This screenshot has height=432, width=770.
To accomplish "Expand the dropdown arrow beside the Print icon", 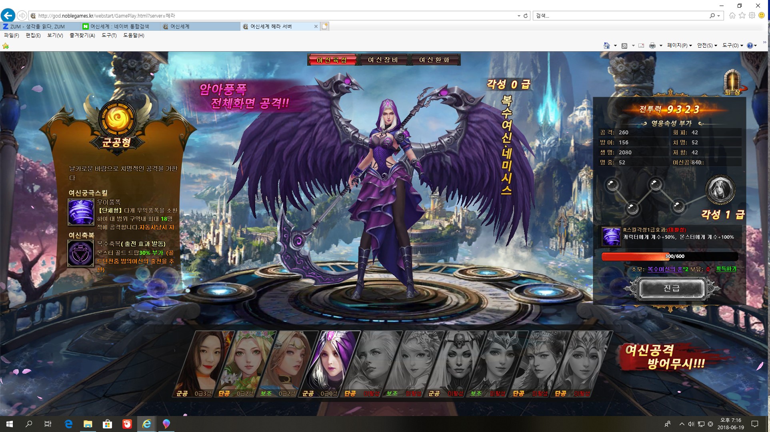I will [x=661, y=46].
